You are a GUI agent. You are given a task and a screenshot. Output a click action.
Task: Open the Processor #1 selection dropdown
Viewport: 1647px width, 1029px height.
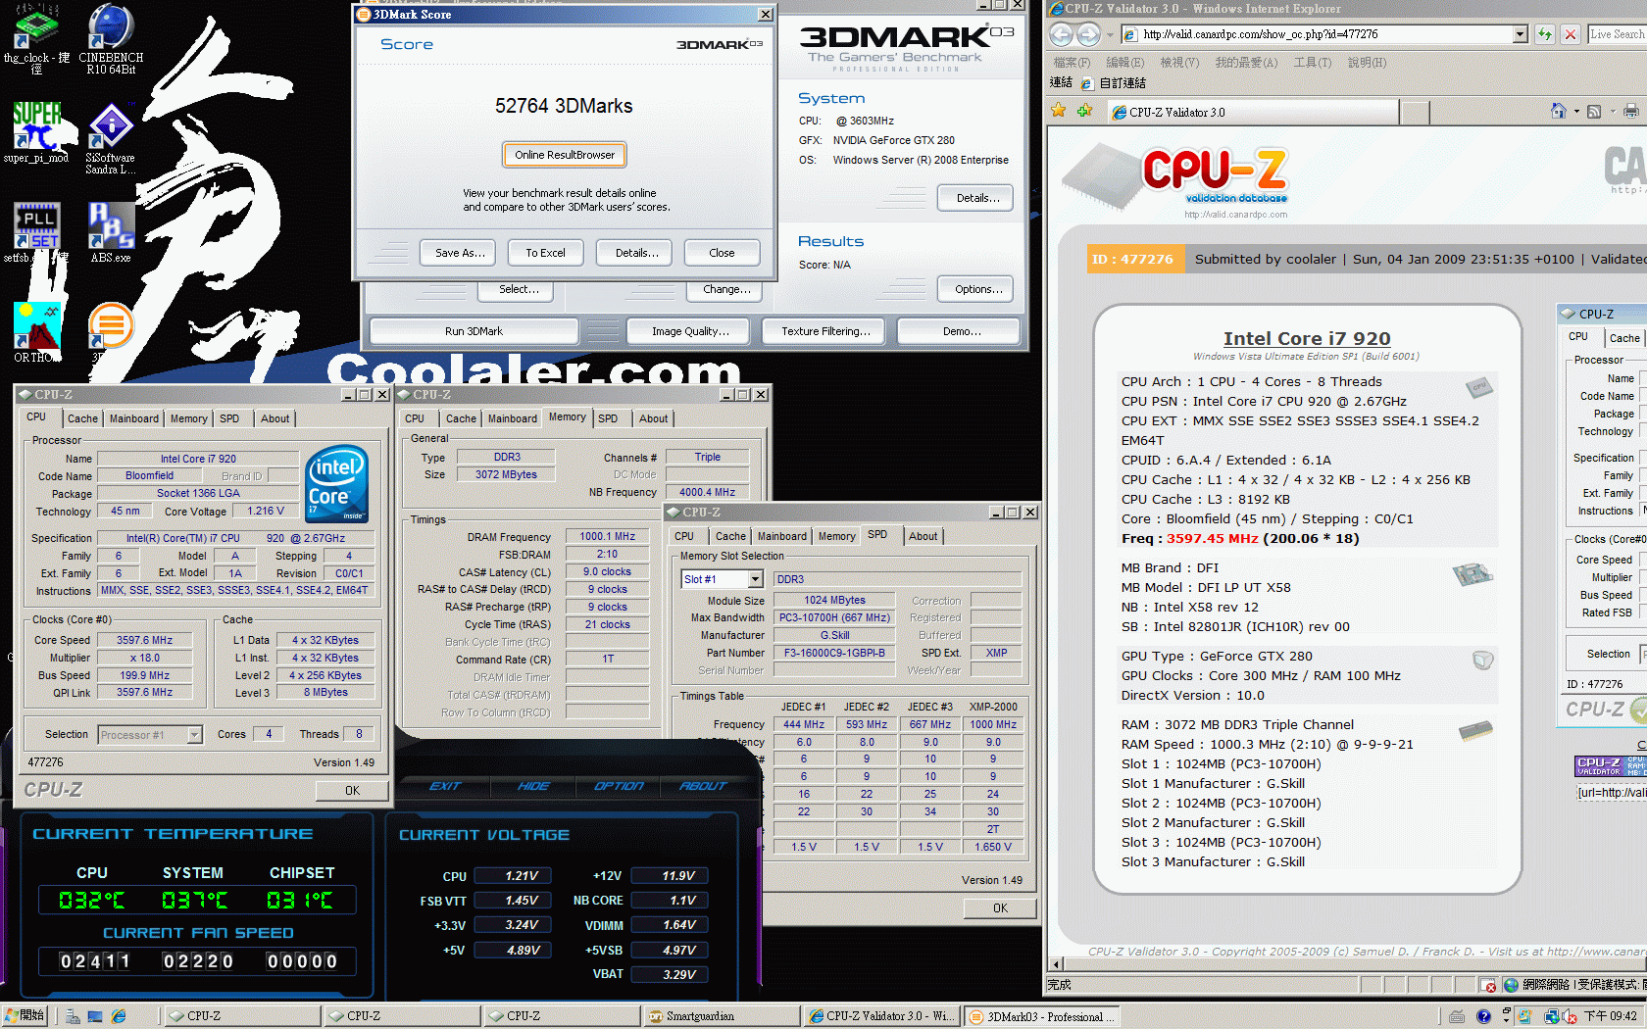194,734
